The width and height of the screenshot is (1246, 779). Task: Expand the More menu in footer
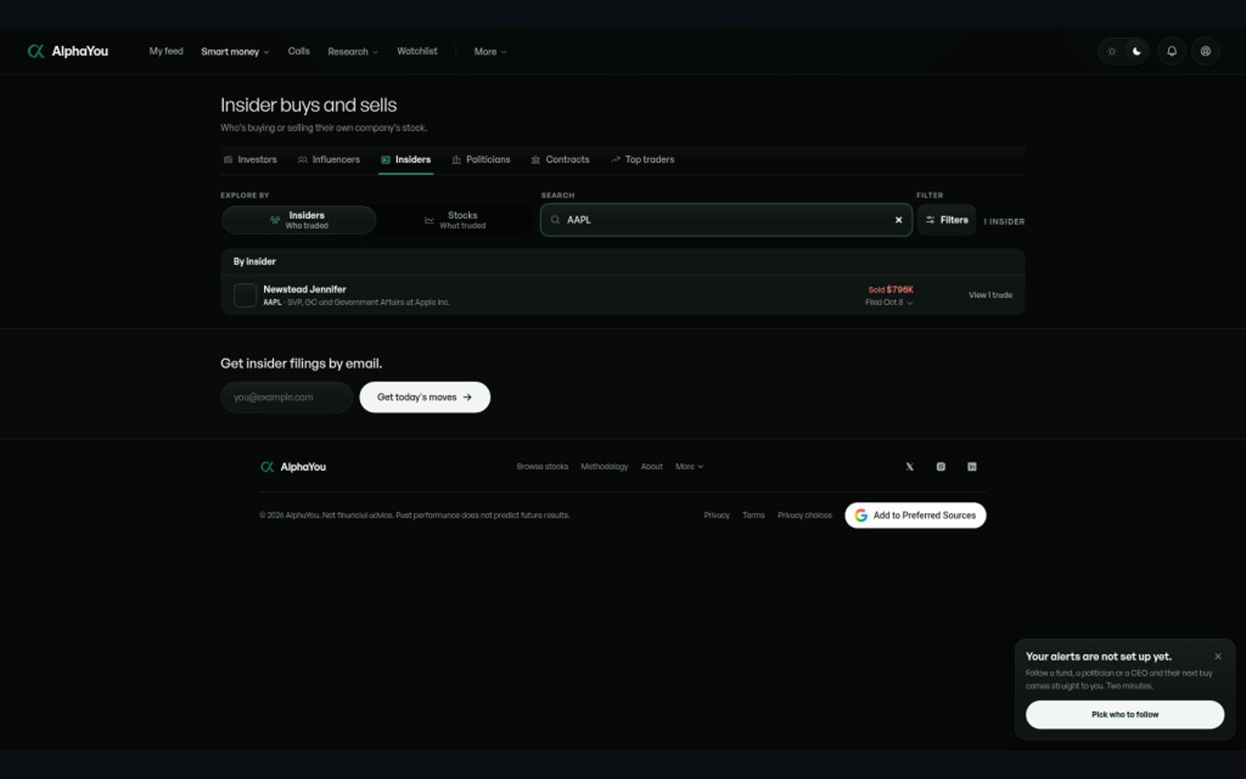pyautogui.click(x=690, y=467)
